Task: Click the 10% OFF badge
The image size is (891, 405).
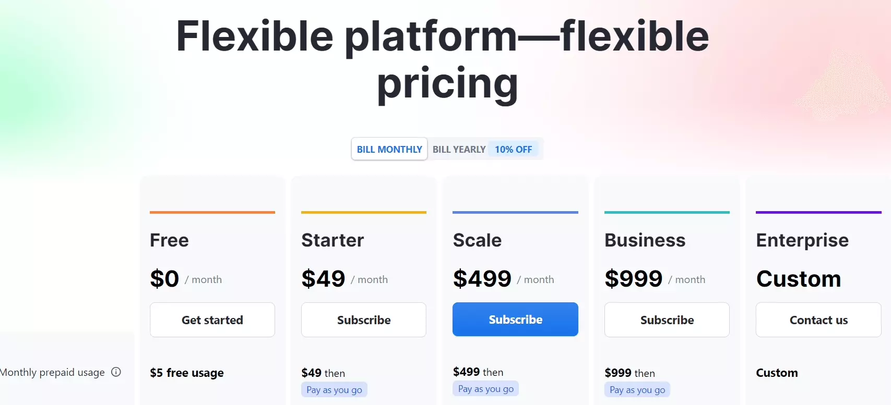Action: click(513, 150)
